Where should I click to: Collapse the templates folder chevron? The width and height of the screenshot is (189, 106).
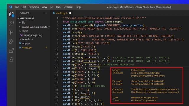tap(20, 39)
